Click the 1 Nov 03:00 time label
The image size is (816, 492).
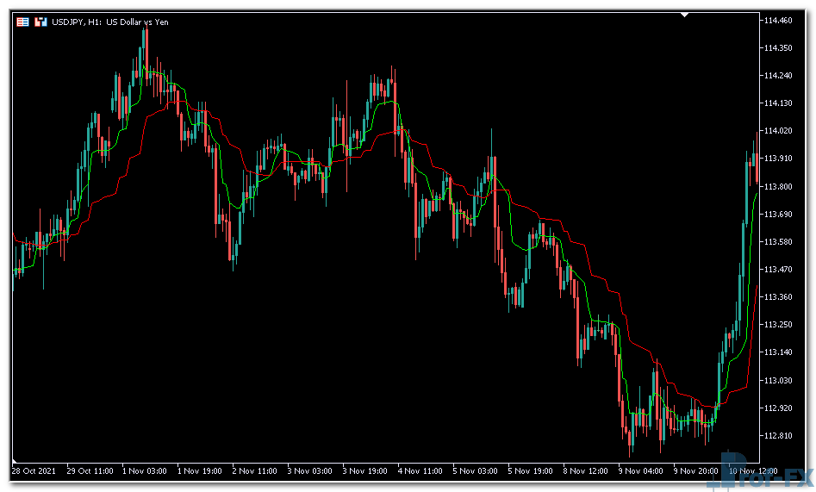[x=144, y=470]
